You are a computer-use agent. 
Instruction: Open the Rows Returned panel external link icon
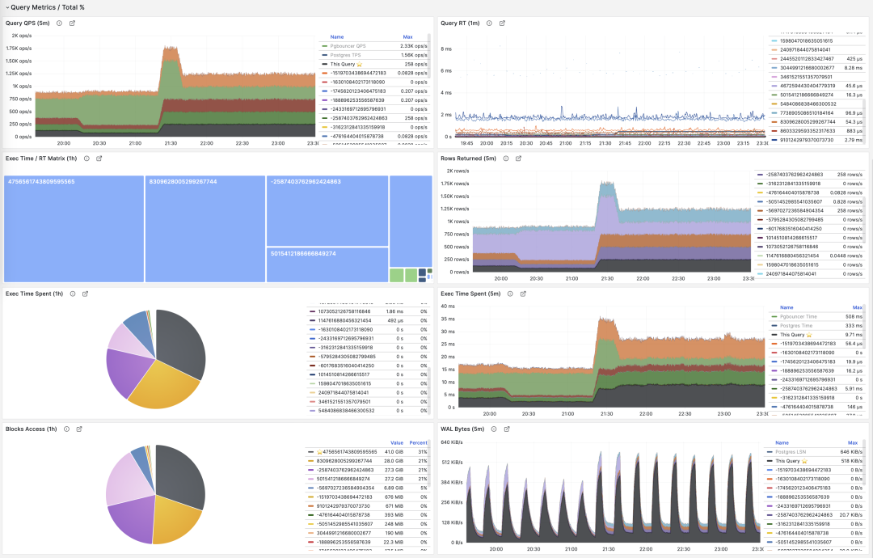click(519, 159)
